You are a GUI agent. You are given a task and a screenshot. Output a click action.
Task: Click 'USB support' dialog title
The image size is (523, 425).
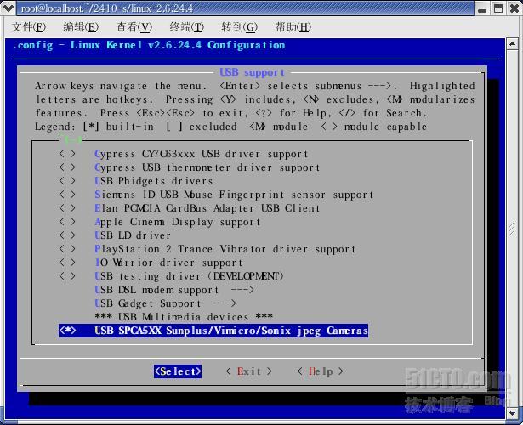coord(252,72)
